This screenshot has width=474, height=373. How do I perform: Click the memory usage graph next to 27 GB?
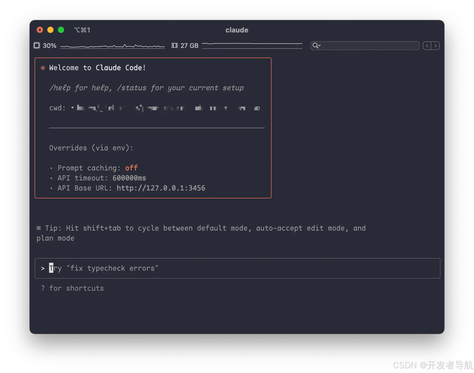(252, 45)
